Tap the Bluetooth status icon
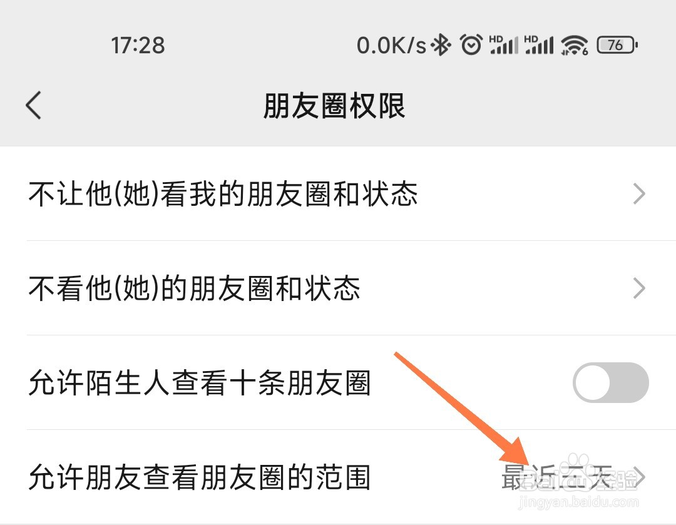676x525 pixels. (x=441, y=44)
